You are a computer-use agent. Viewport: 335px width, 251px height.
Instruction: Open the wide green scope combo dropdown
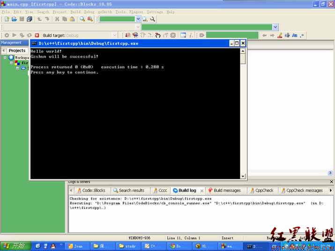tap(275, 27)
